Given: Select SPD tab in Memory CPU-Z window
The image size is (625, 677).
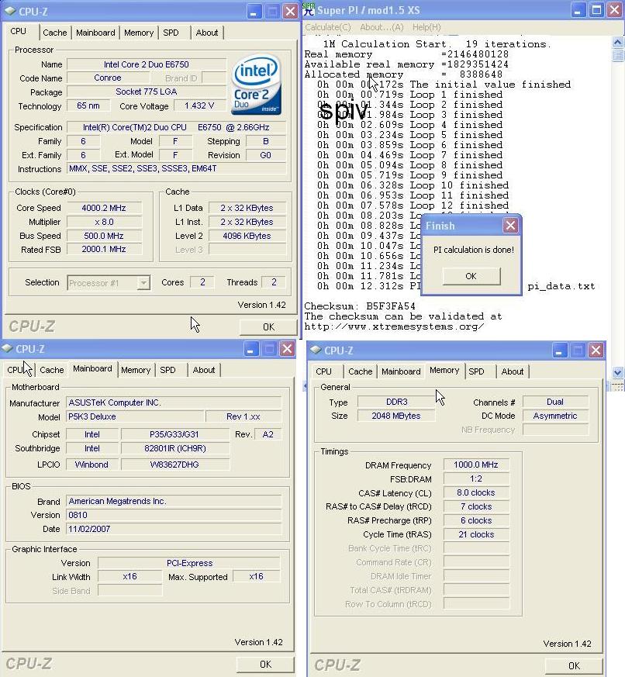Looking at the screenshot, I should tap(477, 371).
